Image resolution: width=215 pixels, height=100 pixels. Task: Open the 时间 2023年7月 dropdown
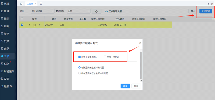[43, 11]
